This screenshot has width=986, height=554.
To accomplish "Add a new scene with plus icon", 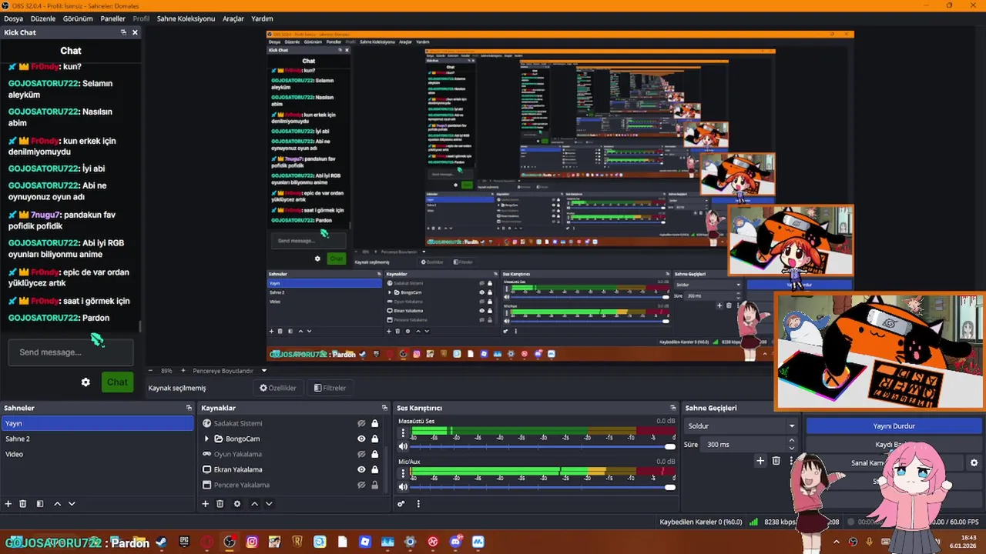I will tap(8, 504).
